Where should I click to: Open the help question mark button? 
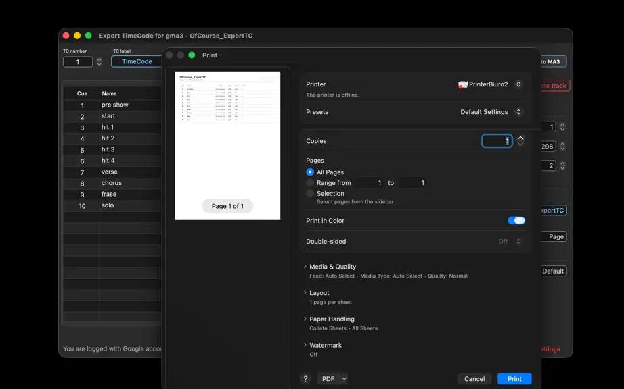click(305, 379)
